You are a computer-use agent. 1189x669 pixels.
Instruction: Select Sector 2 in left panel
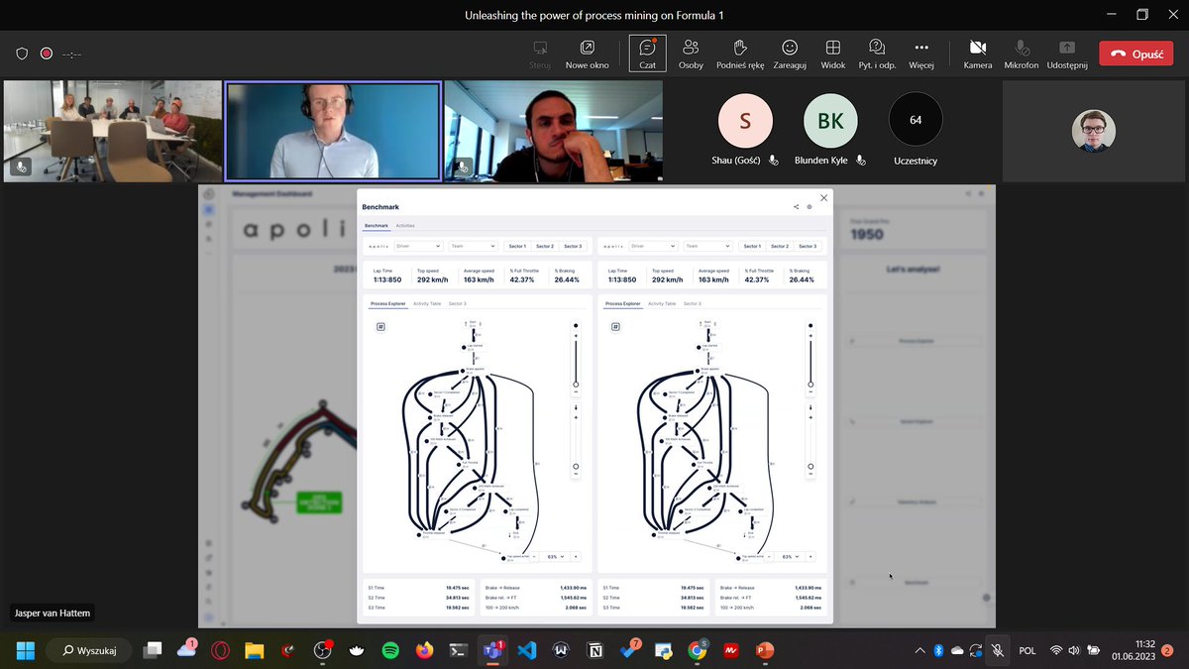point(545,246)
